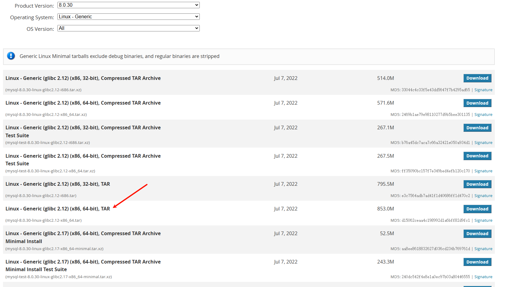The height and width of the screenshot is (287, 522).
Task: Click filename (mysql-test-8.0.30-linux-glibc2.17-x86_64-minimal.tar.xz)
Action: (59, 277)
